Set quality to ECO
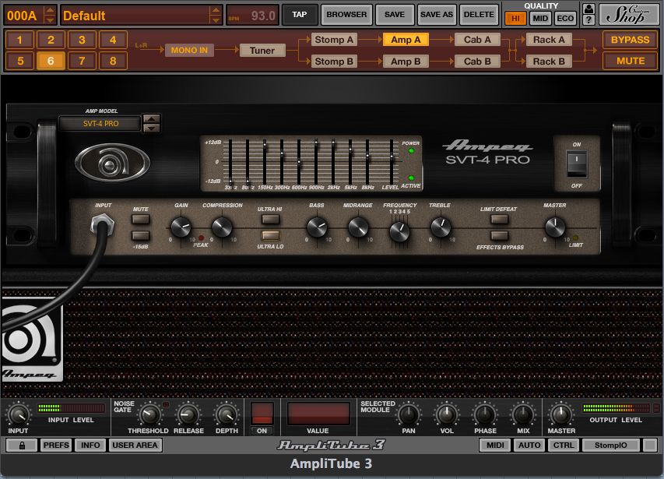The width and height of the screenshot is (664, 479). coord(565,18)
